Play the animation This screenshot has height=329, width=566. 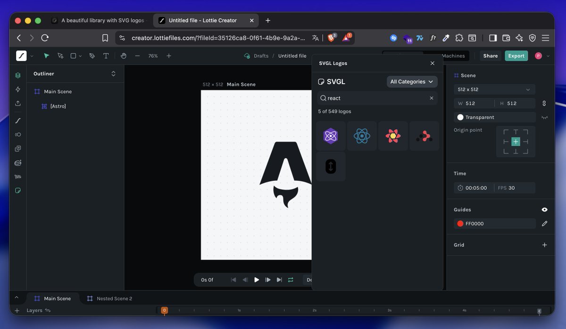(x=257, y=280)
